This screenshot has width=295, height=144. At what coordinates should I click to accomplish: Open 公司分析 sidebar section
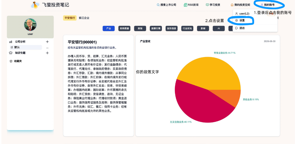click(x=20, y=42)
